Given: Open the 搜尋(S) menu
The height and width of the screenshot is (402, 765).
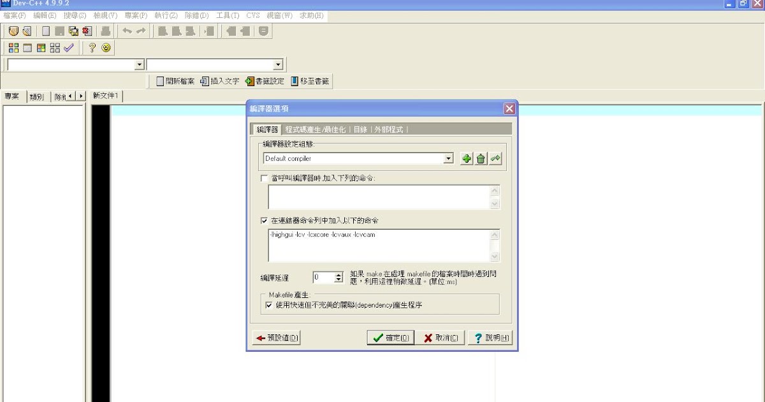Looking at the screenshot, I should (x=75, y=15).
